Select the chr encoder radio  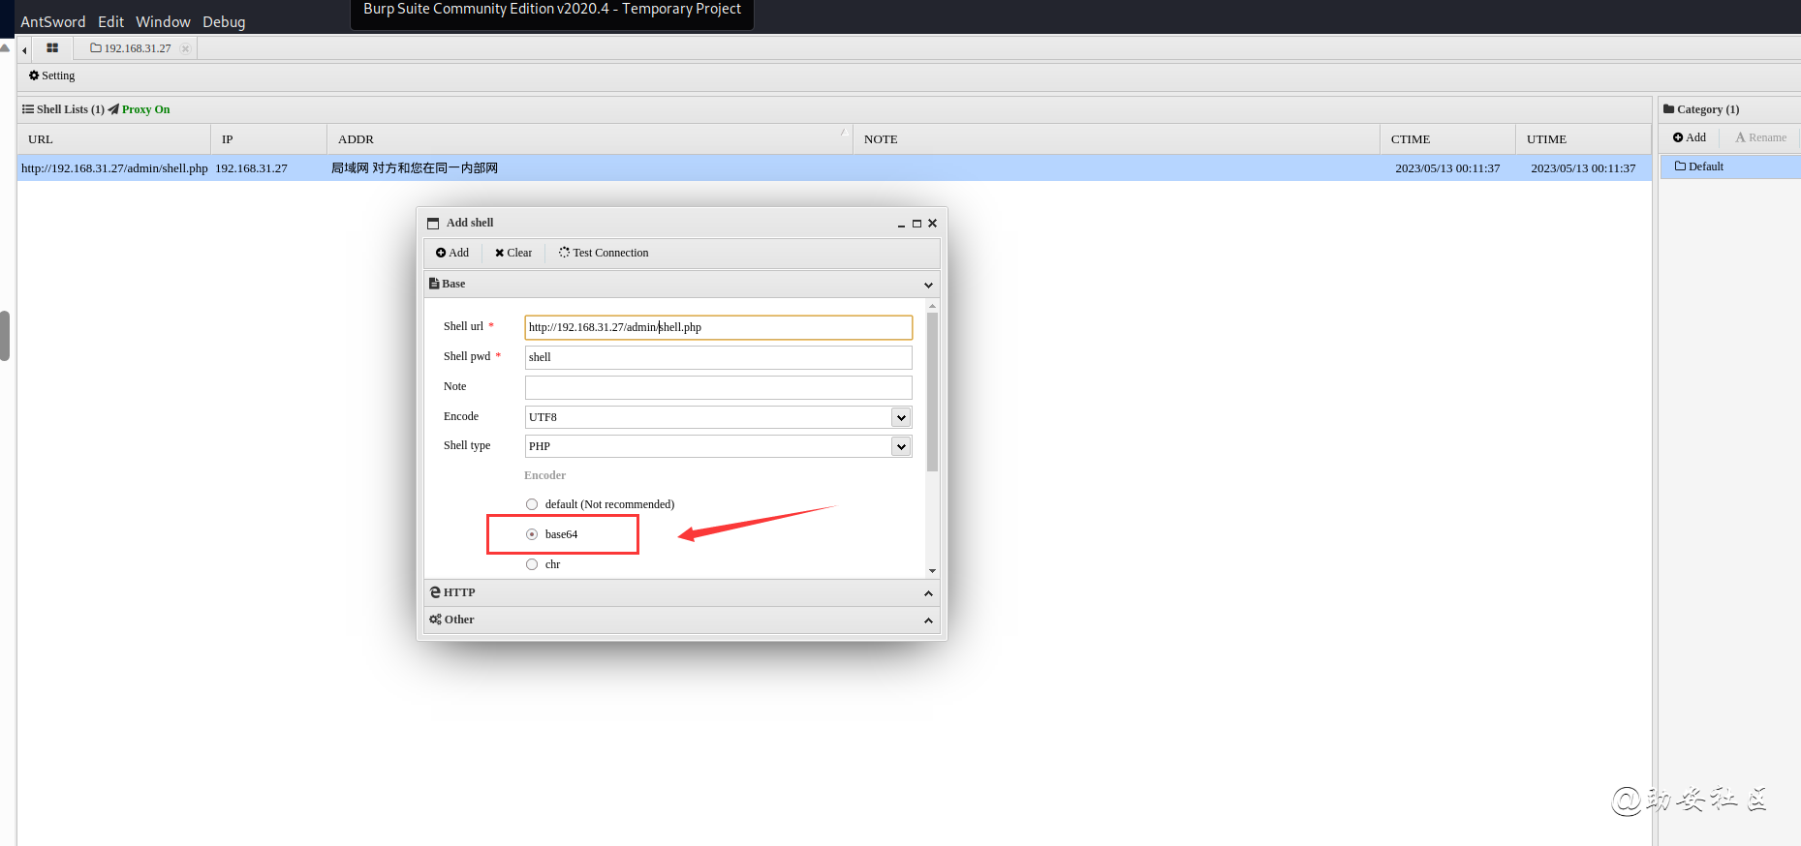pyautogui.click(x=532, y=564)
